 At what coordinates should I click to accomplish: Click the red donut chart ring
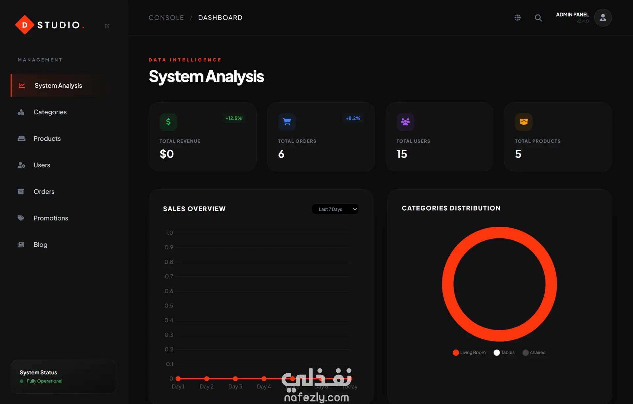coord(448,284)
